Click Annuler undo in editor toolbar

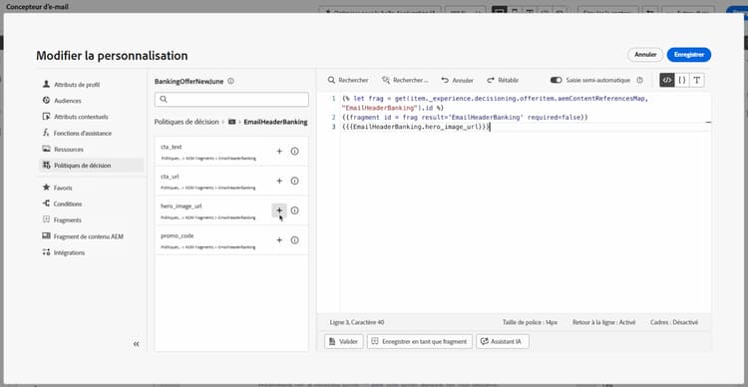tap(458, 80)
